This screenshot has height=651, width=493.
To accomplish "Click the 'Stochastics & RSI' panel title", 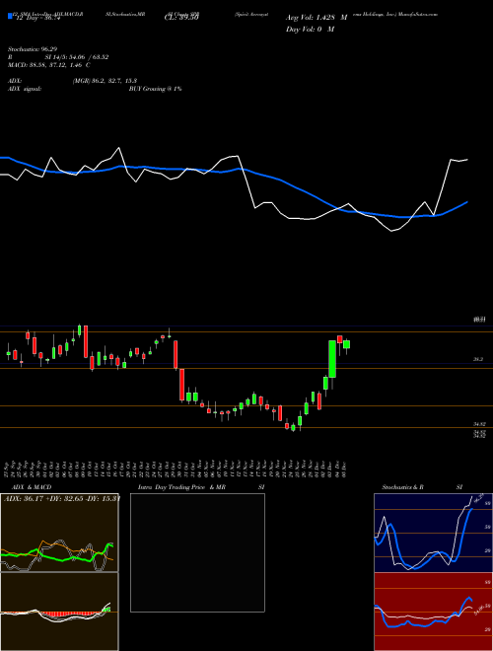I will 422,487.
